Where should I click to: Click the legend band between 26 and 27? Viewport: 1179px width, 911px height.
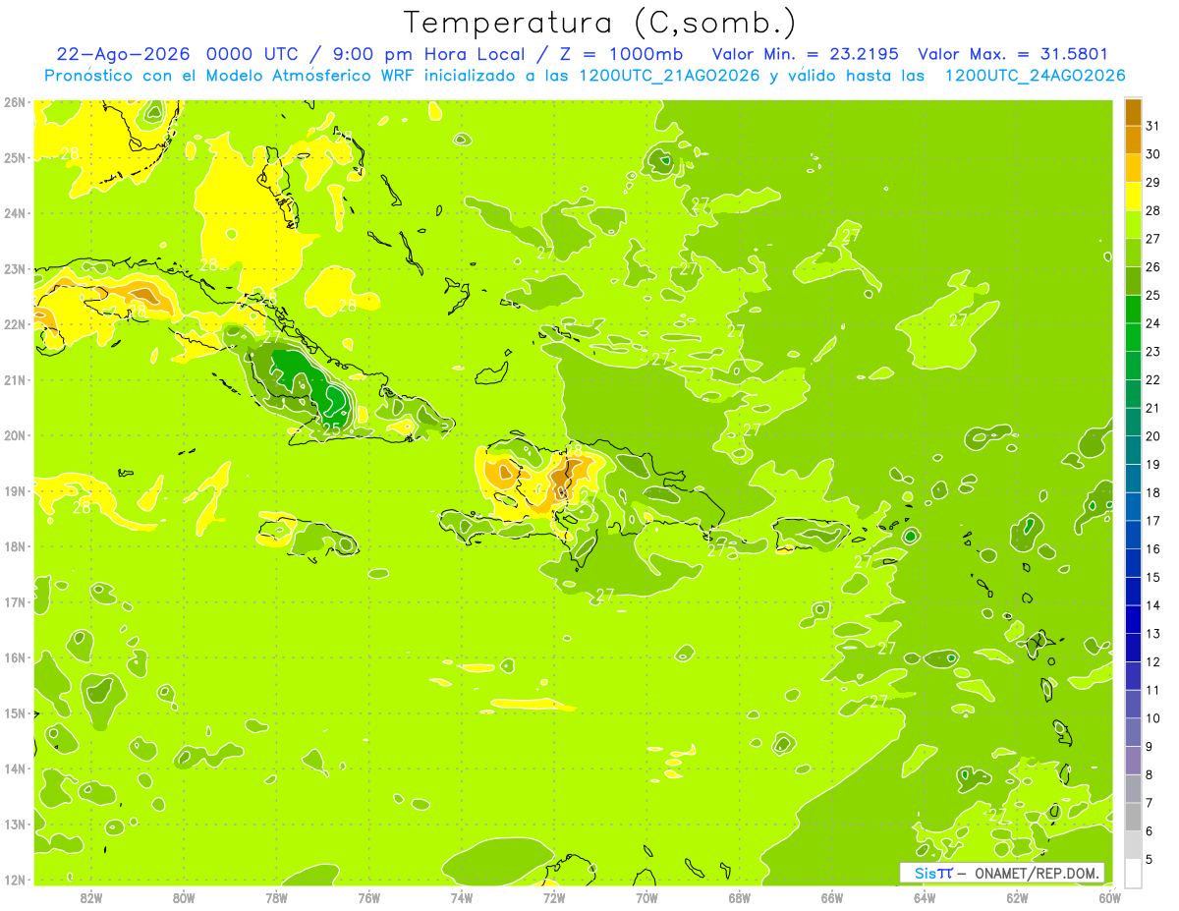pos(1133,254)
